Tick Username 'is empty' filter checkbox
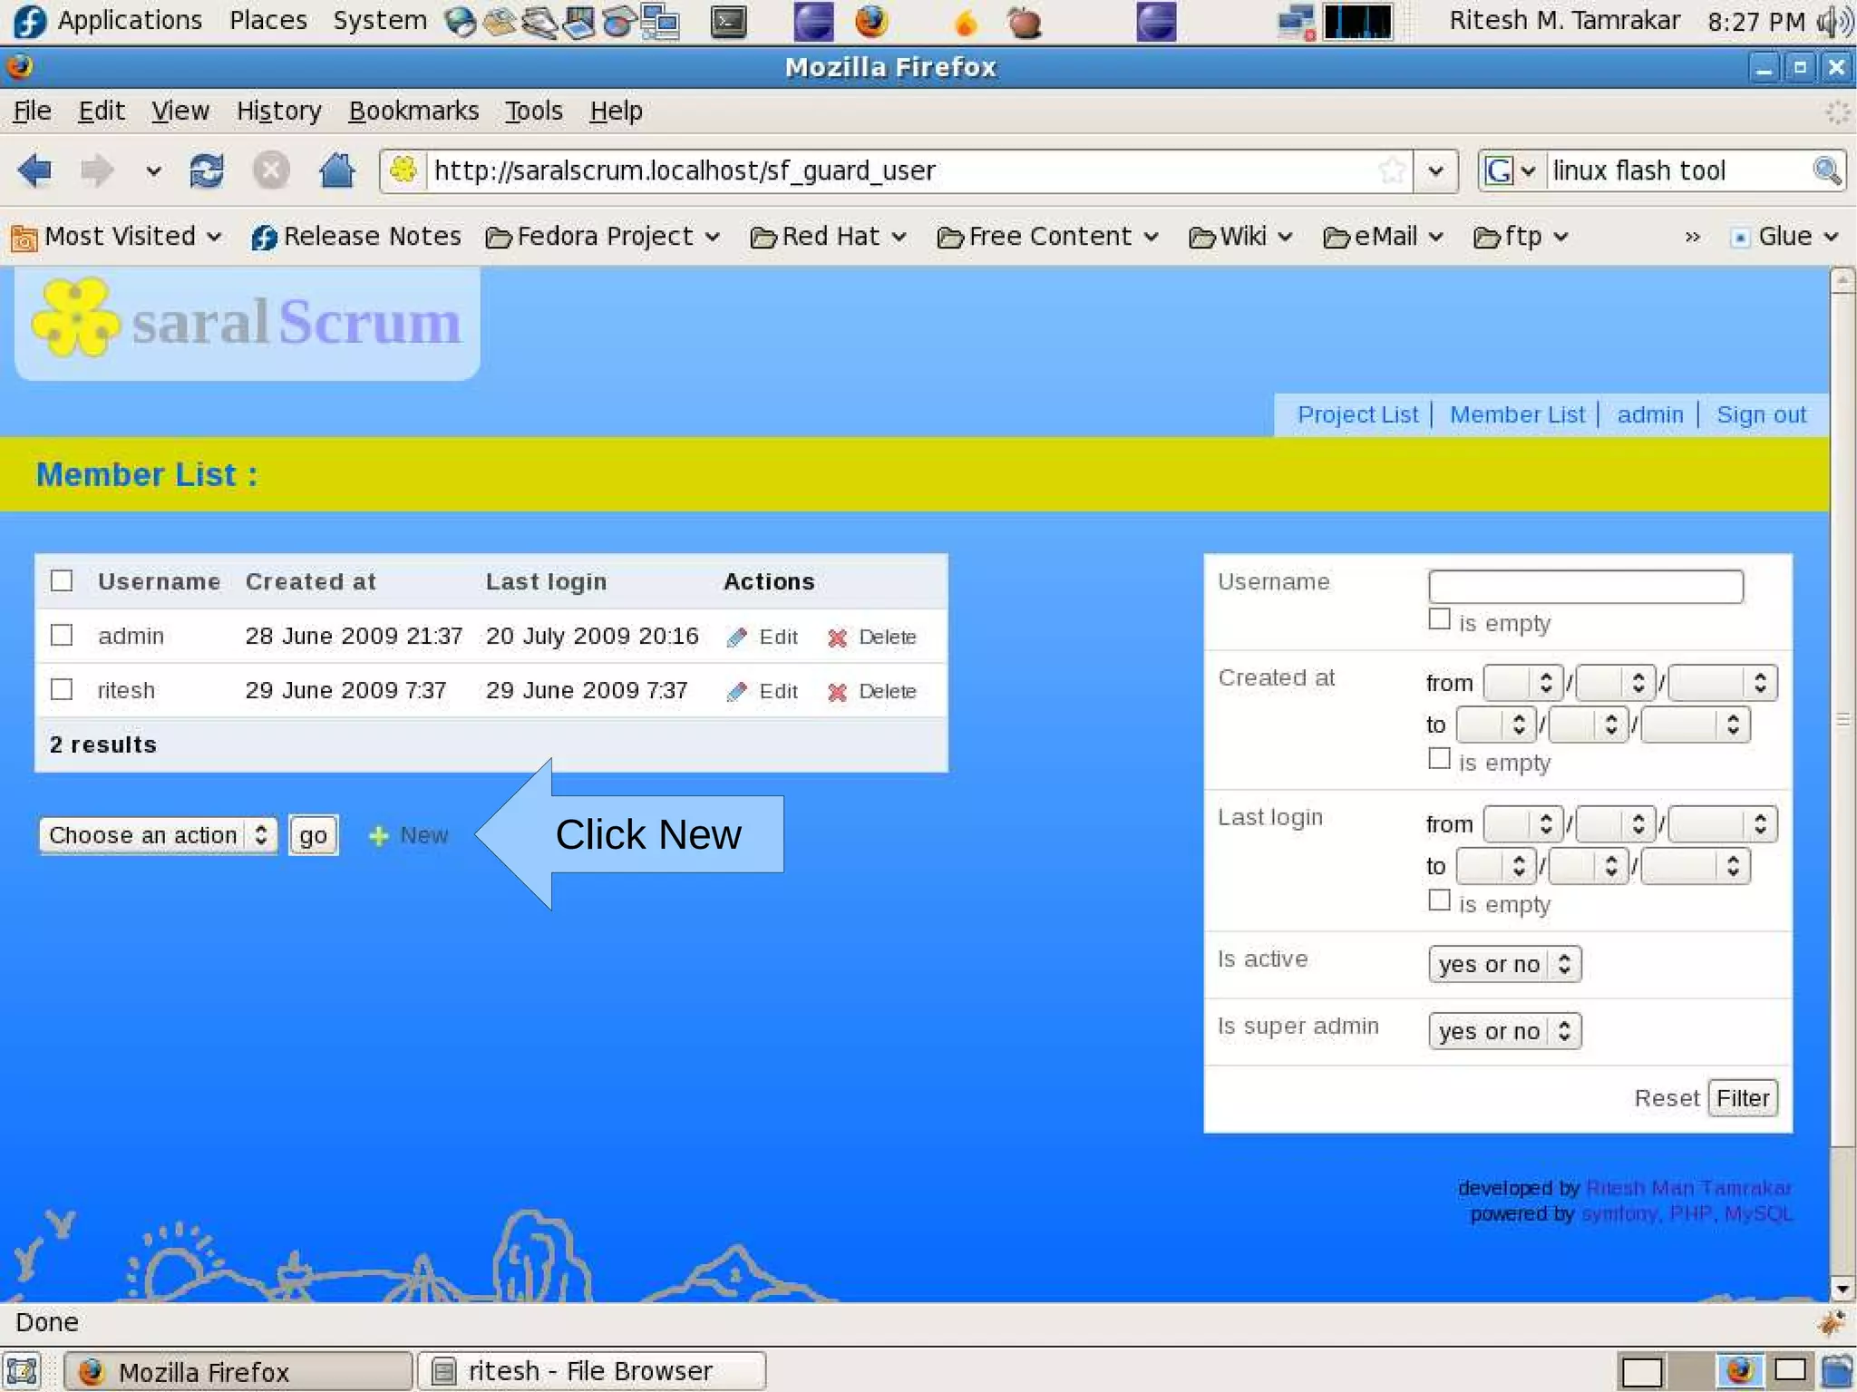This screenshot has width=1857, height=1392. [1439, 620]
